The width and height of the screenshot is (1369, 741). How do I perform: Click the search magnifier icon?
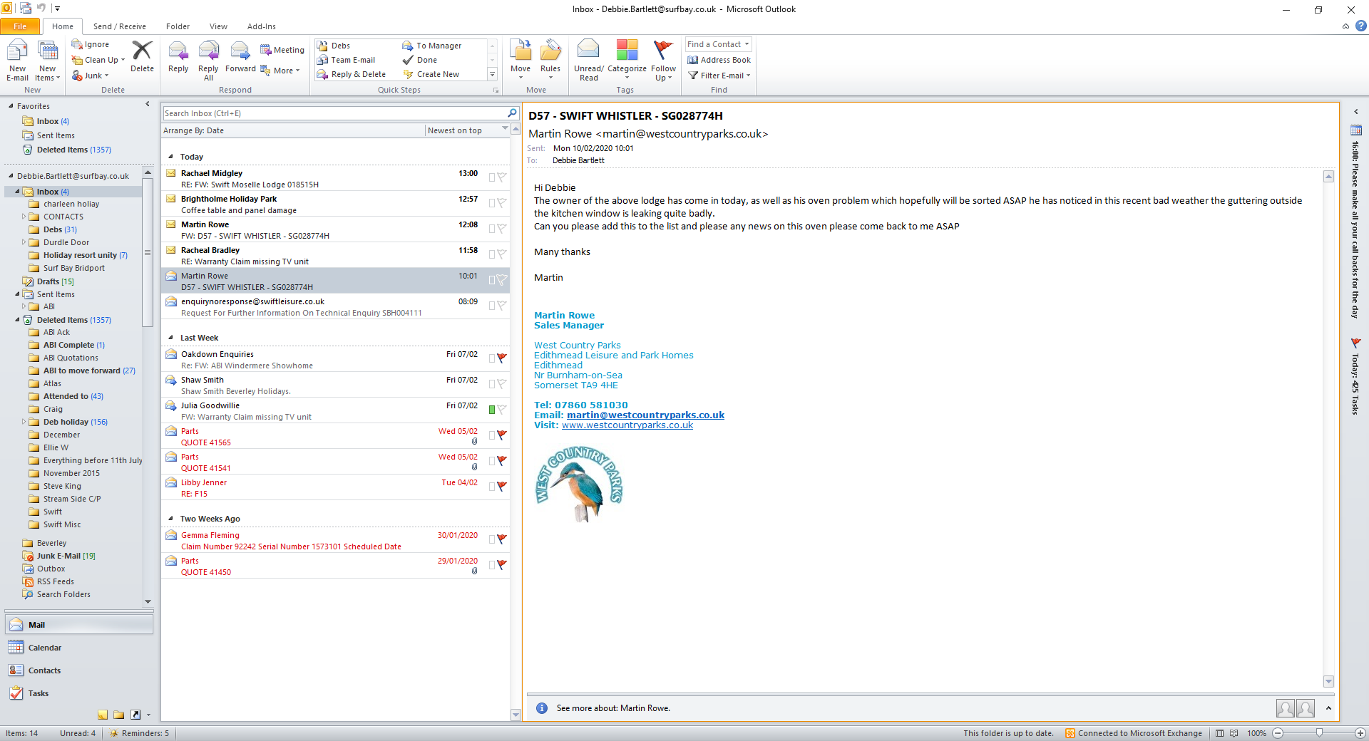pos(512,113)
